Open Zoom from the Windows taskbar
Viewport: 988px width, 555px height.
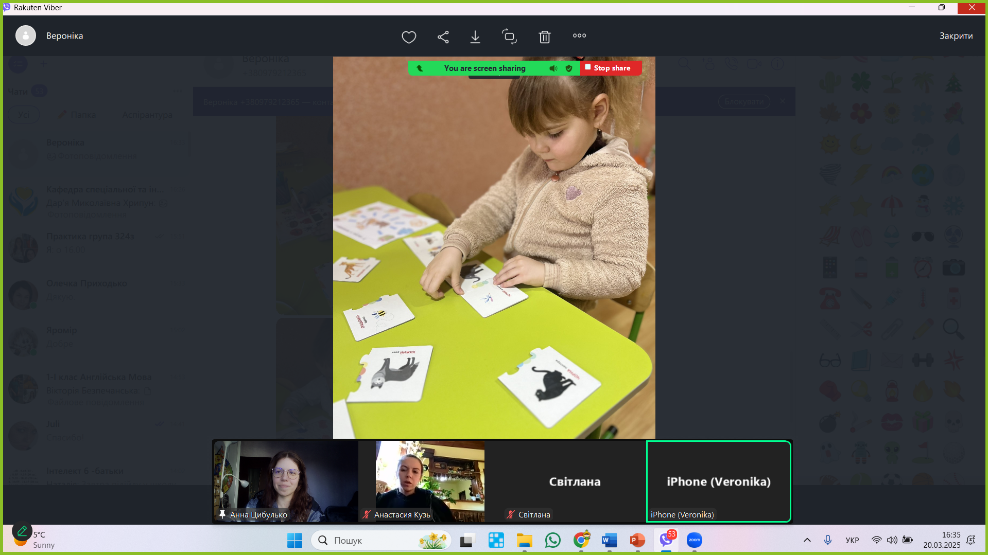(694, 540)
